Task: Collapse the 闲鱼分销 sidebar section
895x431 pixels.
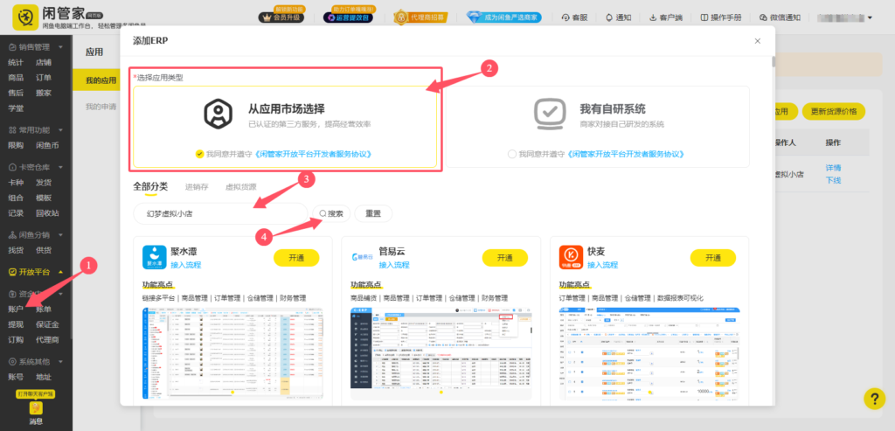Action: (60, 234)
